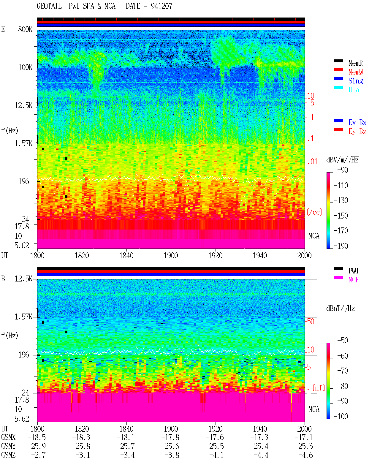Click the dBV/m/√Hz unit label
The image size is (380, 473).
click(343, 160)
